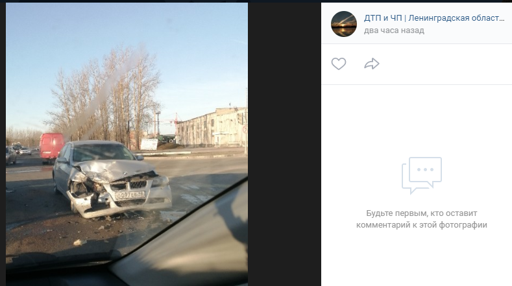Click the white banner sign near the trees
The image size is (512, 286).
point(149,145)
